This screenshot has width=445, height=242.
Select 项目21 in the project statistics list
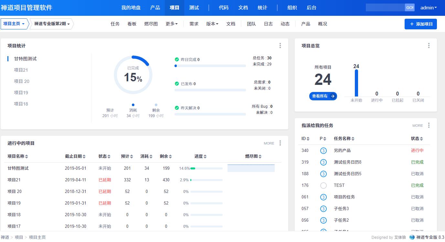[x=21, y=70]
